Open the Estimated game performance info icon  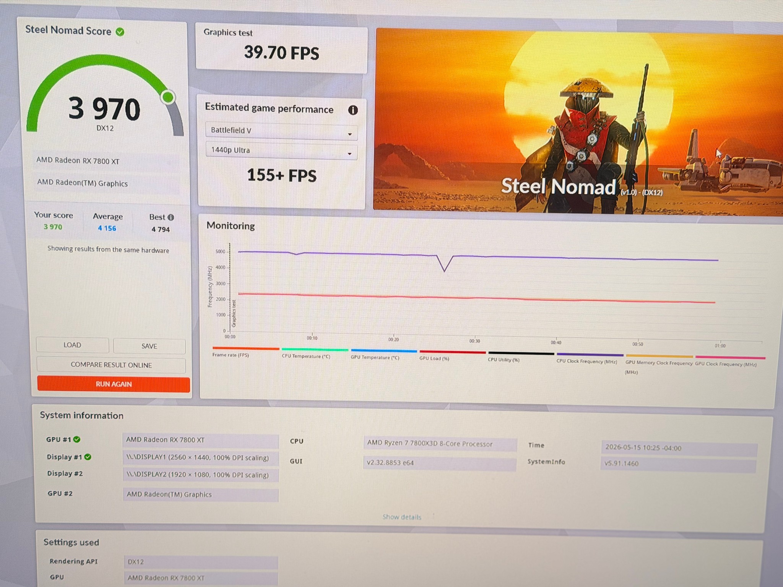[x=353, y=110]
